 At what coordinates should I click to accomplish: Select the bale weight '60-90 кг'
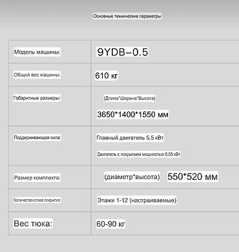110,224
